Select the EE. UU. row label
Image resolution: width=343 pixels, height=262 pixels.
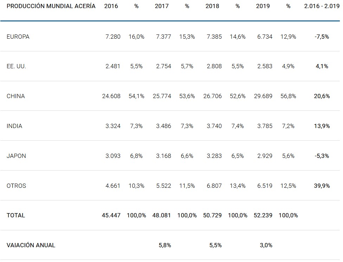pos(16,66)
